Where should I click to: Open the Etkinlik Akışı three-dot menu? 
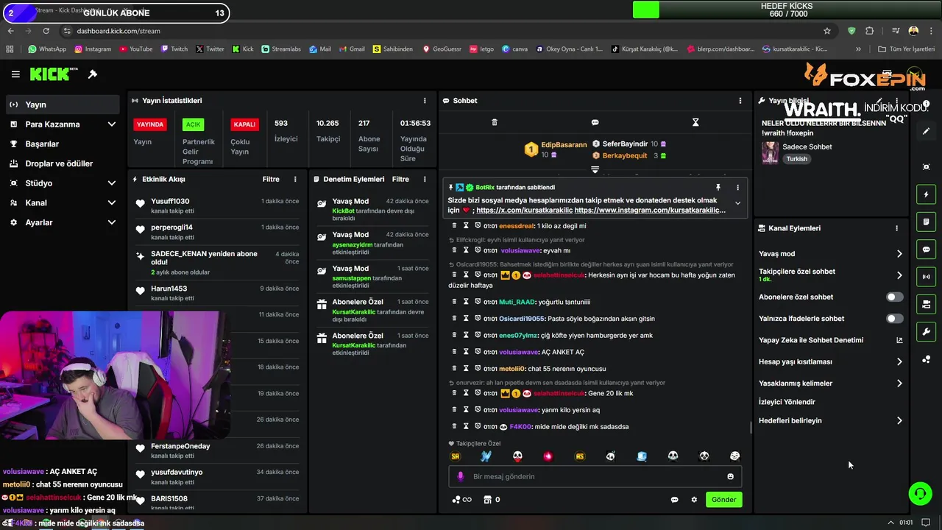tap(295, 180)
